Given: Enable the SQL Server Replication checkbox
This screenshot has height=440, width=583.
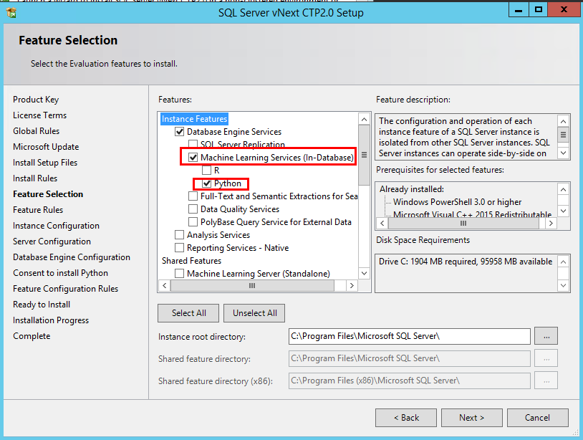Looking at the screenshot, I should tap(193, 144).
